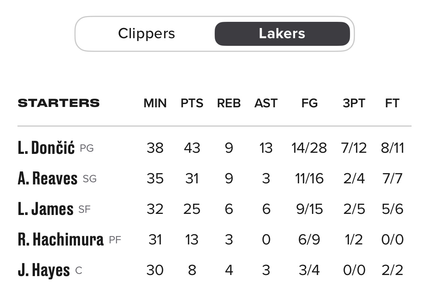
Task: Switch to the Clippers tab
Action: 146,34
